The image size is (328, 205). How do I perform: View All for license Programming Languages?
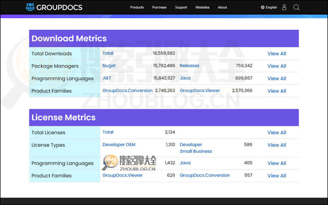click(x=276, y=163)
